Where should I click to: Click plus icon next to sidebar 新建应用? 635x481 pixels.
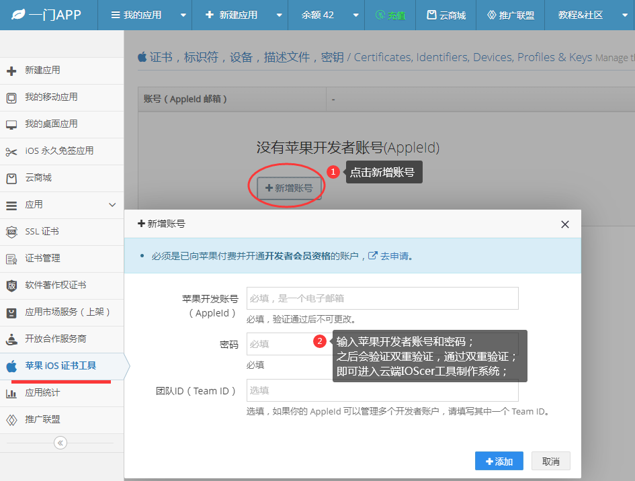(11, 71)
